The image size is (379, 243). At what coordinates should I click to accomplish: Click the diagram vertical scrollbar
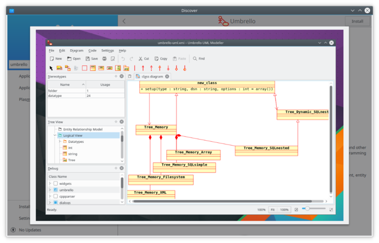coord(331,140)
